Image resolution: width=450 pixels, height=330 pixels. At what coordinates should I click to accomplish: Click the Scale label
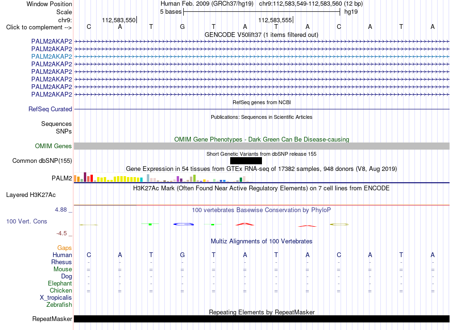click(64, 12)
